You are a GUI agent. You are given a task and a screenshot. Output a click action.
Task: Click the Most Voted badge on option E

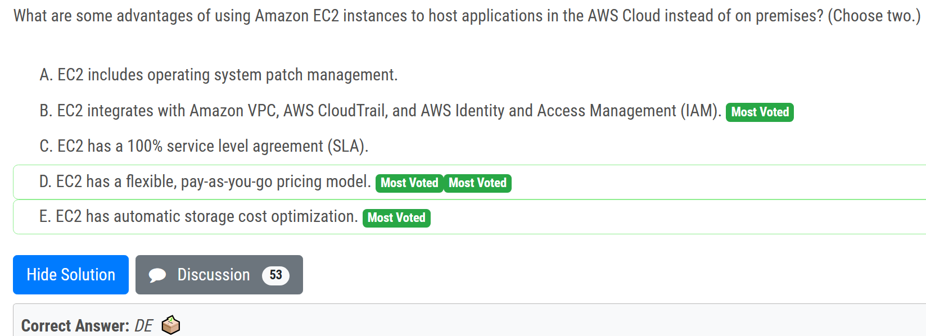396,218
